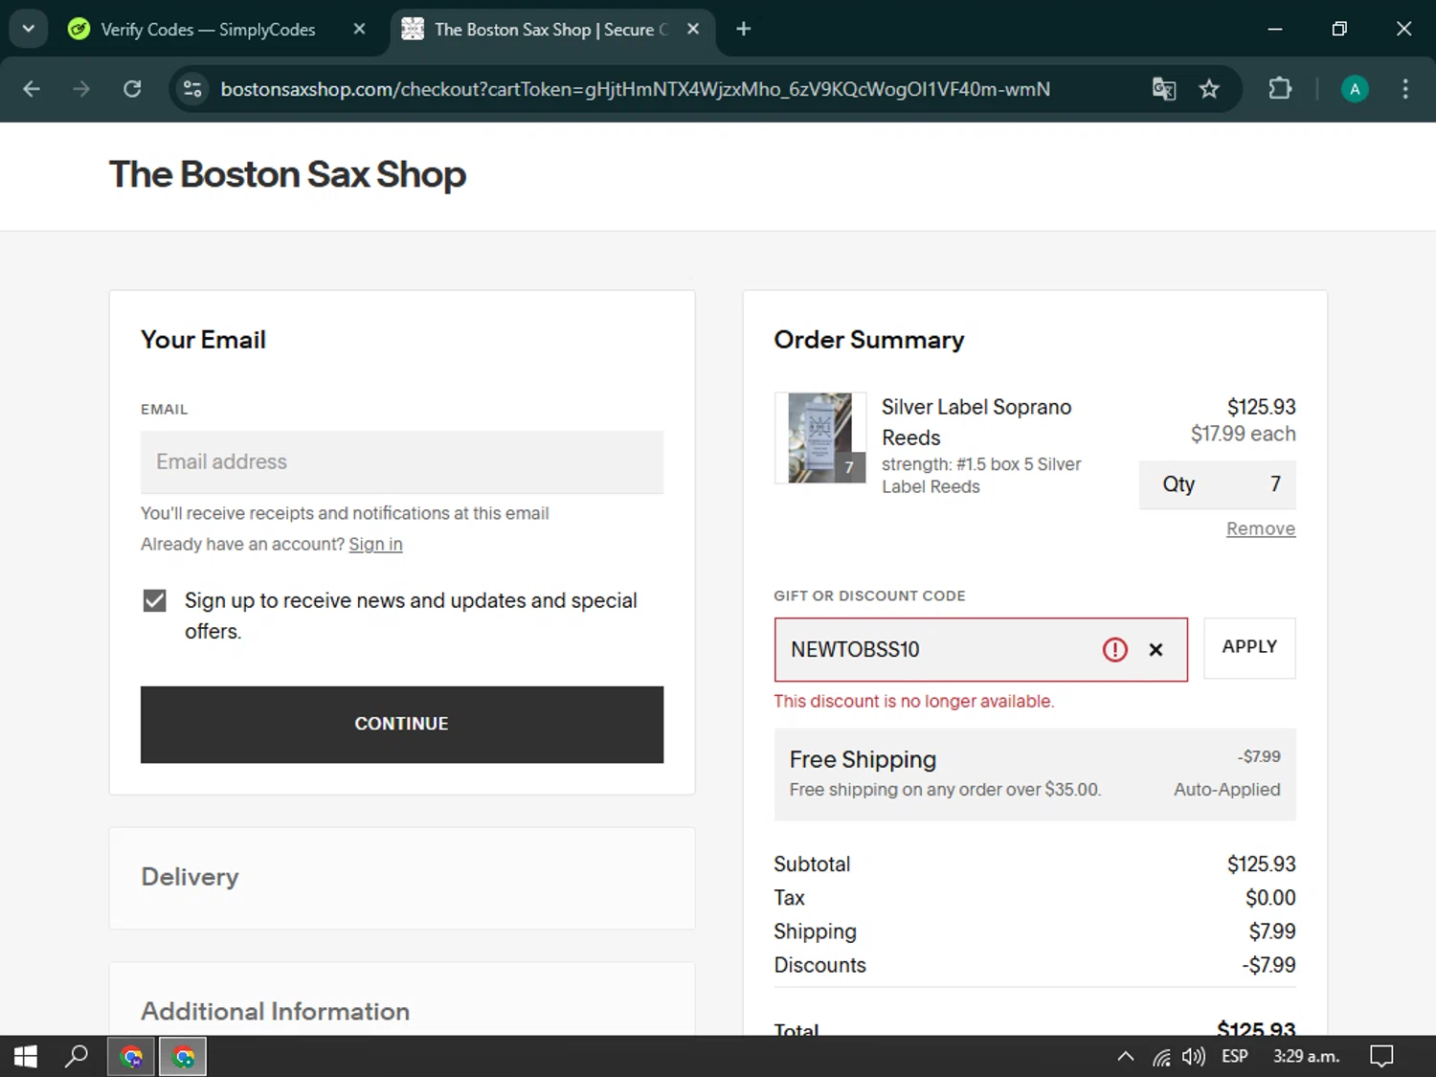Show hidden system tray icons
The width and height of the screenshot is (1436, 1077).
click(x=1126, y=1057)
